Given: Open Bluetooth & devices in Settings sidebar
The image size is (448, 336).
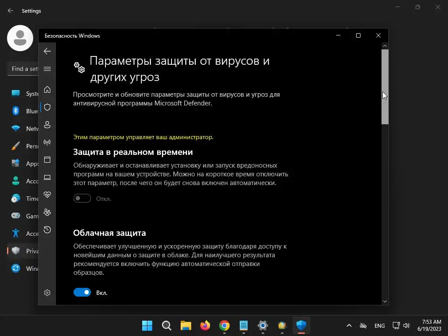Looking at the screenshot, I should 23,111.
